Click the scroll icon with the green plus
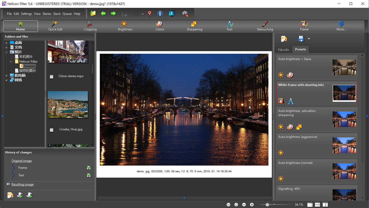This screenshot has width=369, height=208. pyautogui.click(x=29, y=195)
